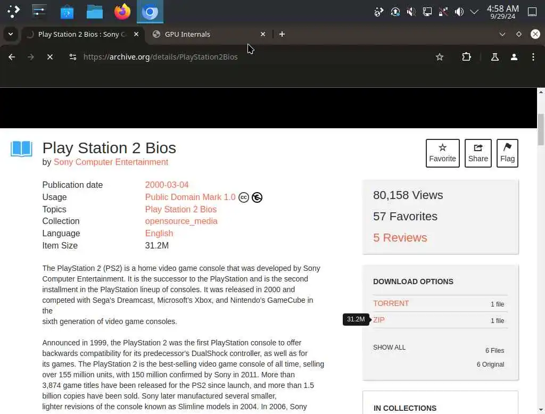Jump to the 5 Reviews section
The width and height of the screenshot is (545, 414).
coord(400,238)
